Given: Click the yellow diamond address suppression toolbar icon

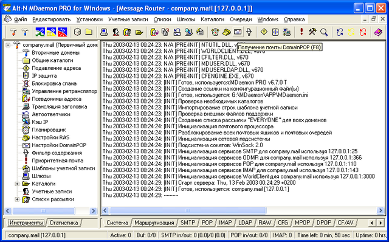Looking at the screenshot, I should [264, 32].
